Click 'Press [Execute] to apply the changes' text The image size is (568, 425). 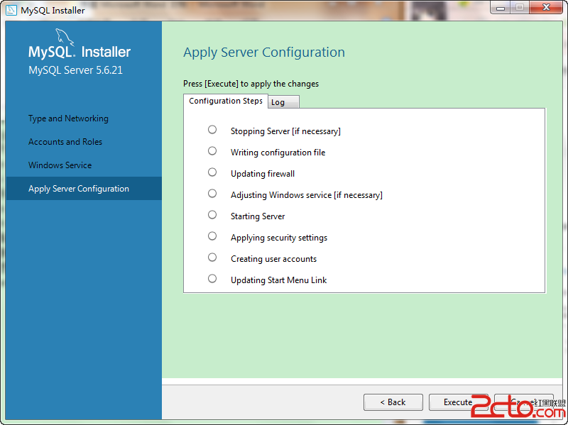251,84
